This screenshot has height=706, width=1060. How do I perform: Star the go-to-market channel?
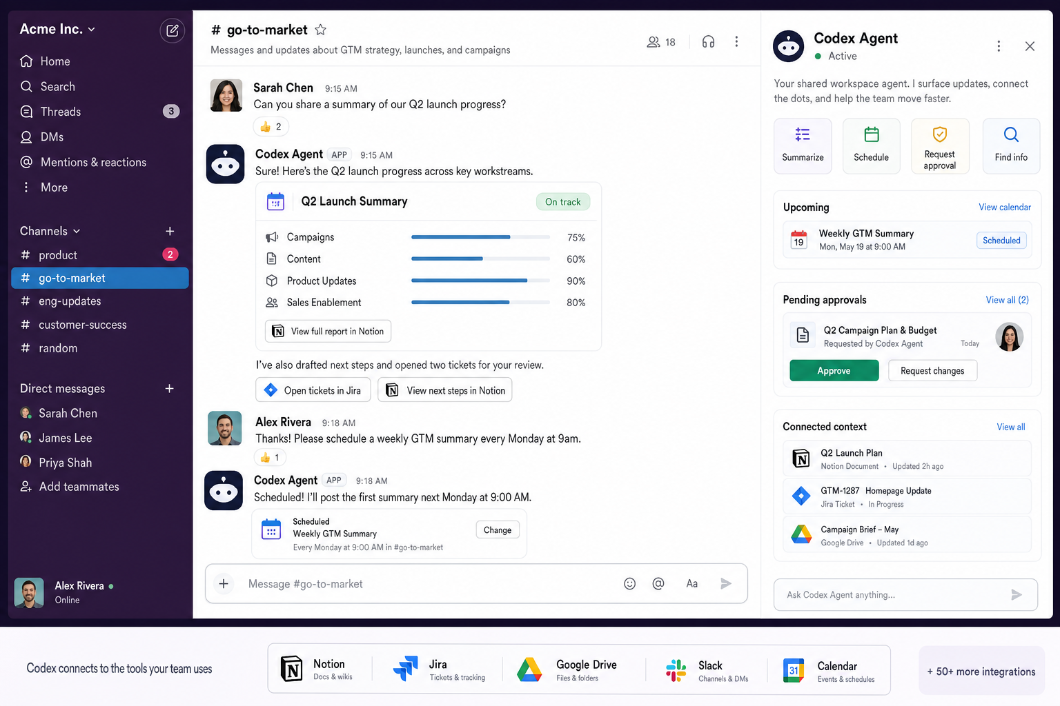320,30
